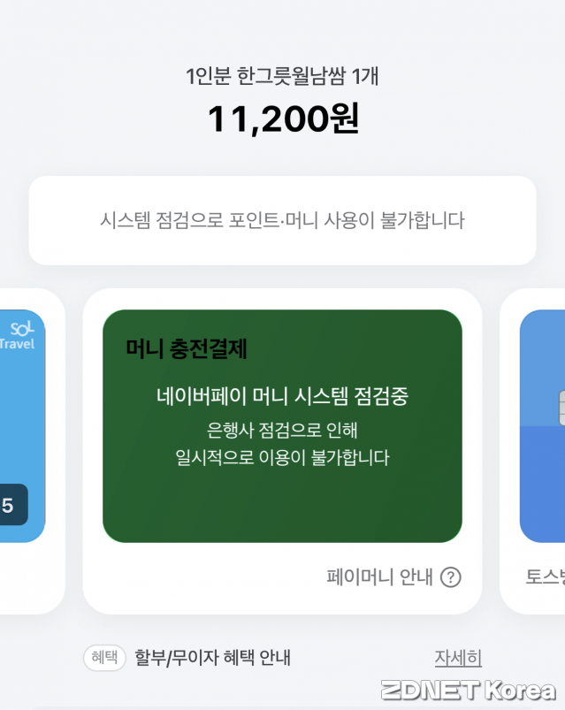Click the 은행사 점검으로 인해 text line

pos(282,430)
